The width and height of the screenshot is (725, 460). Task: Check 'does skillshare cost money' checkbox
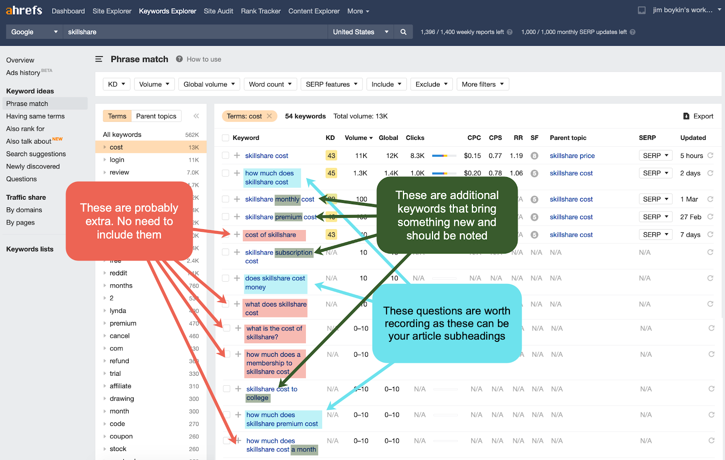click(x=226, y=278)
